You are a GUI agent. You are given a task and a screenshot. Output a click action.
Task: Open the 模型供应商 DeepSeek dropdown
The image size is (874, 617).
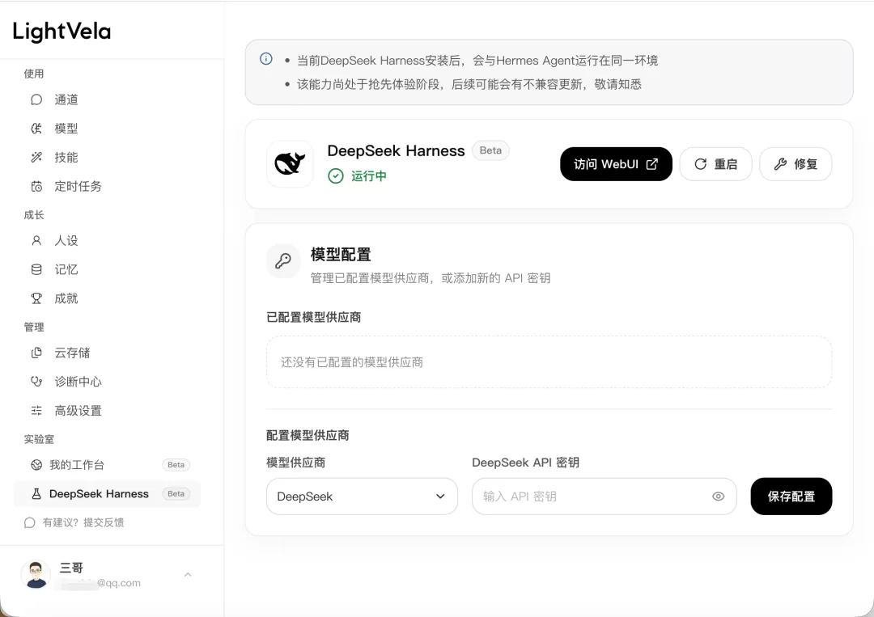[362, 497]
